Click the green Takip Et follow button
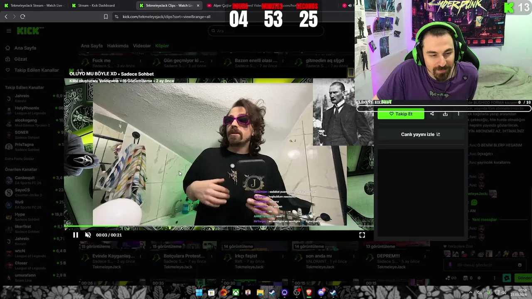Image resolution: width=532 pixels, height=299 pixels. tap(401, 114)
